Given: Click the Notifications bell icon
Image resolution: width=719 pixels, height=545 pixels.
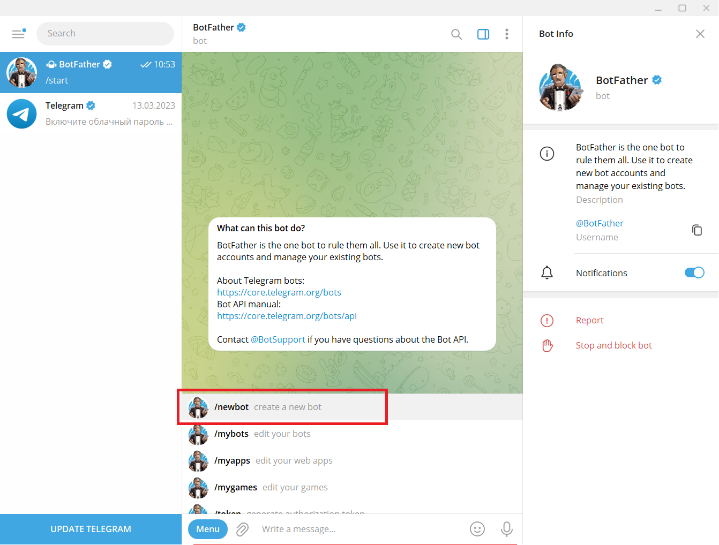Looking at the screenshot, I should tap(547, 273).
